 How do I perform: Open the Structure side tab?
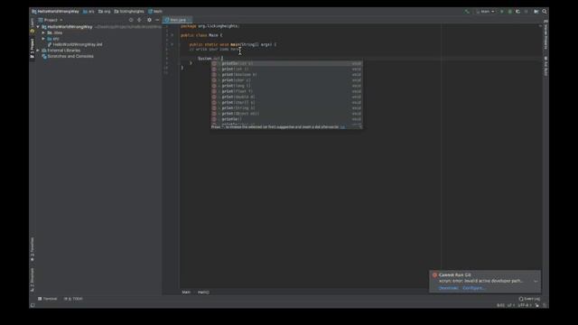pyautogui.click(x=33, y=280)
